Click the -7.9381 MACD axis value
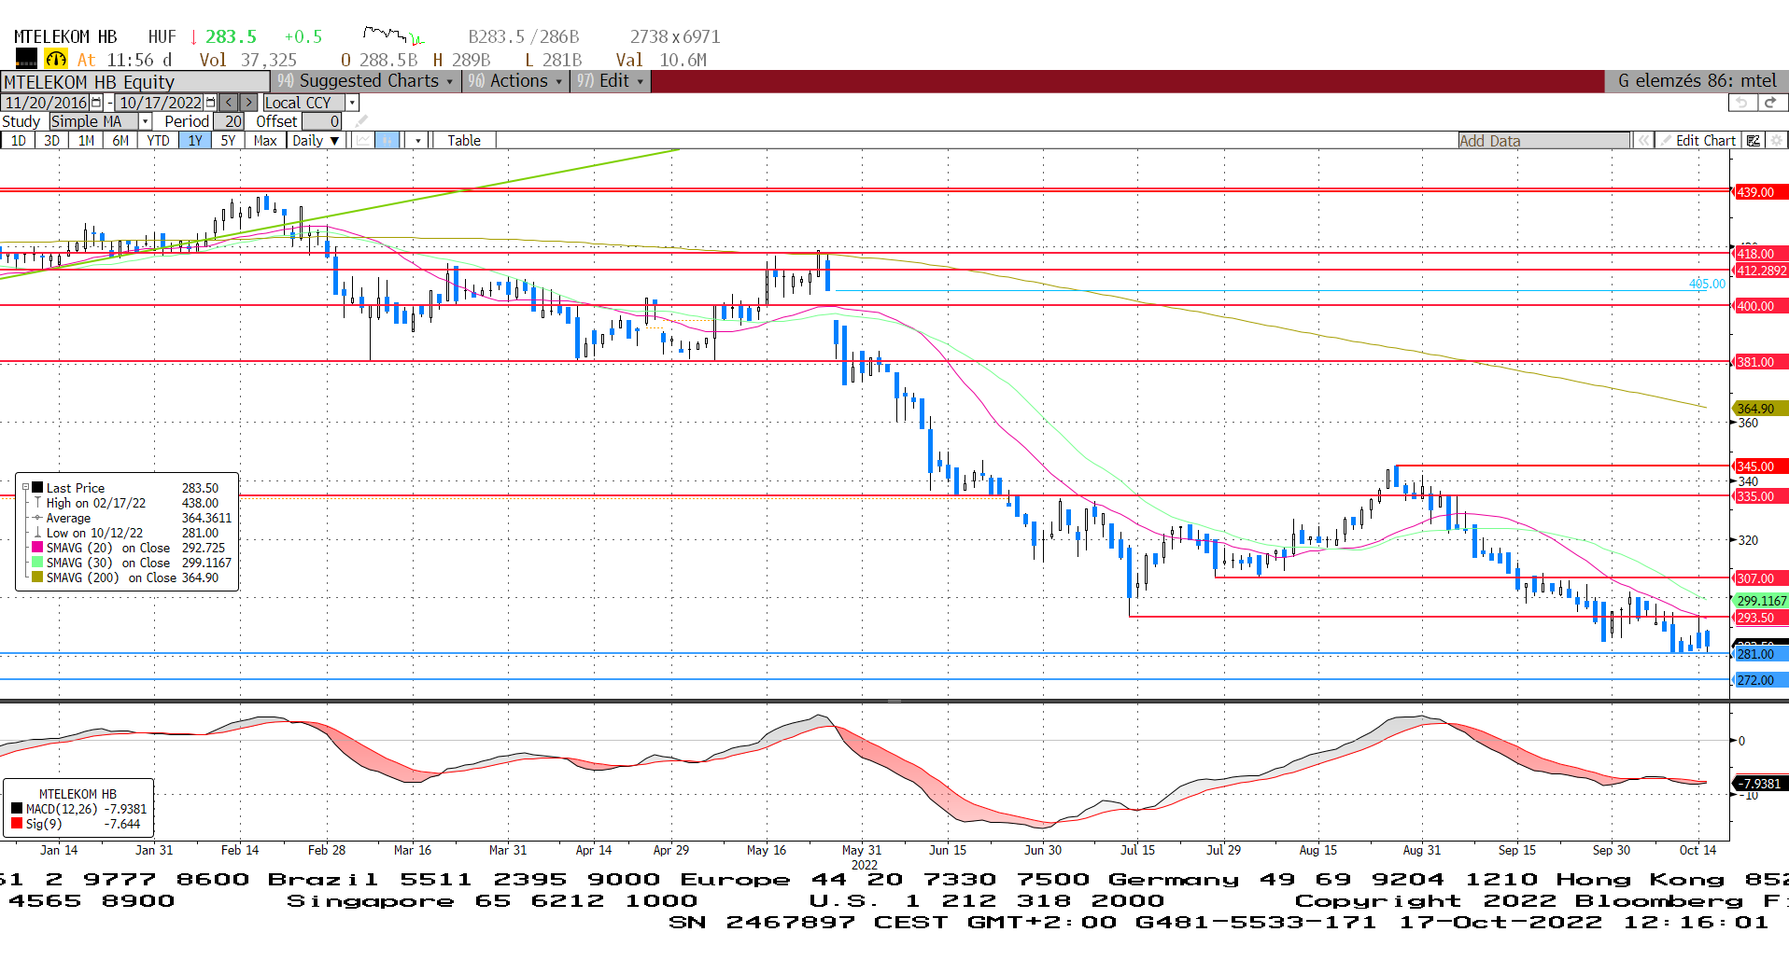 pos(1760,784)
